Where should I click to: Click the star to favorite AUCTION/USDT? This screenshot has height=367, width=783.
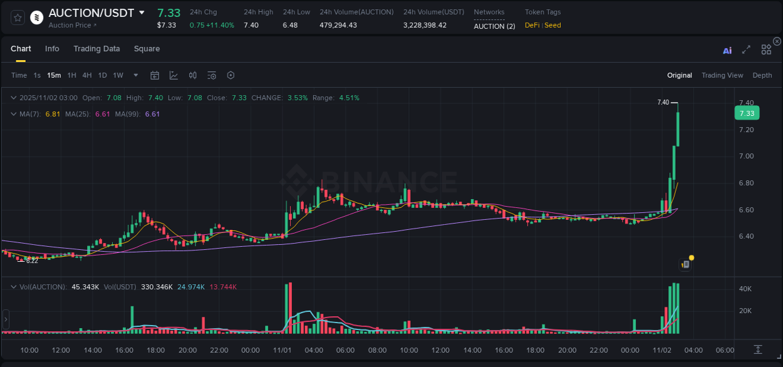coord(18,18)
